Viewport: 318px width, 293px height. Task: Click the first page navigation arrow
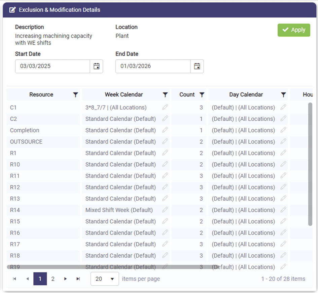coord(14,279)
